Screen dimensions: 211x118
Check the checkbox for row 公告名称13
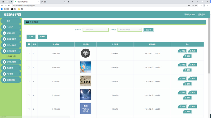[29, 67]
